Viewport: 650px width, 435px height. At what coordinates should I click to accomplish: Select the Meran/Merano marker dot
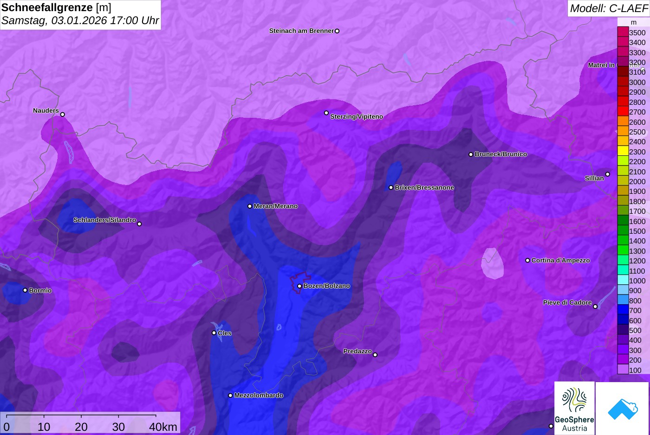click(x=250, y=206)
